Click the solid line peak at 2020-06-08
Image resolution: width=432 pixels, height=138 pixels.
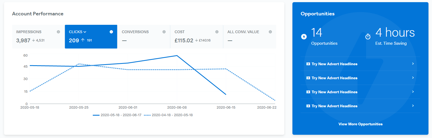(177, 56)
